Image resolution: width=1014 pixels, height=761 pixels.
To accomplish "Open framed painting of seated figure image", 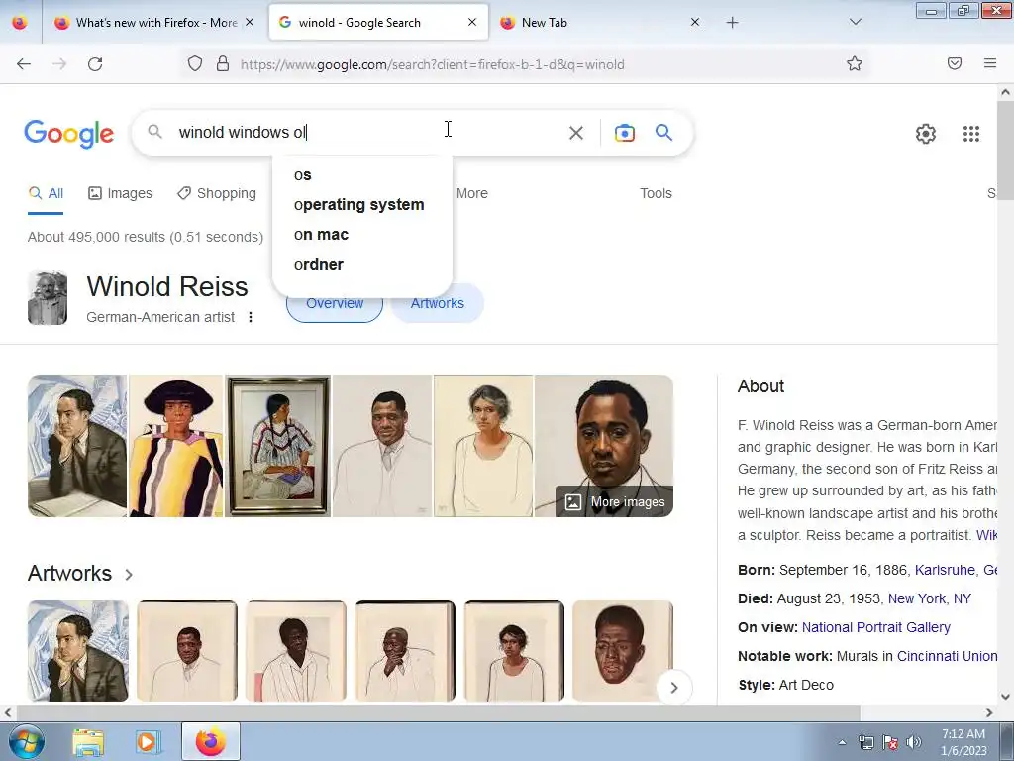I will (x=278, y=446).
